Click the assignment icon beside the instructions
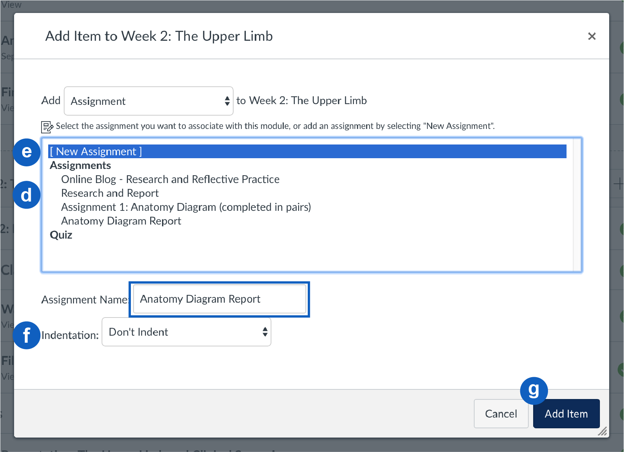624x452 pixels. (47, 127)
